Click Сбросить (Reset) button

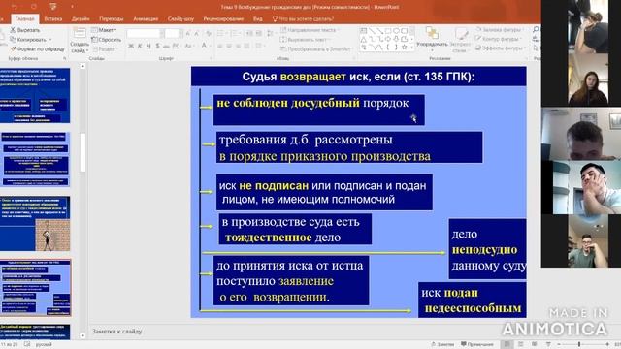[x=106, y=40]
